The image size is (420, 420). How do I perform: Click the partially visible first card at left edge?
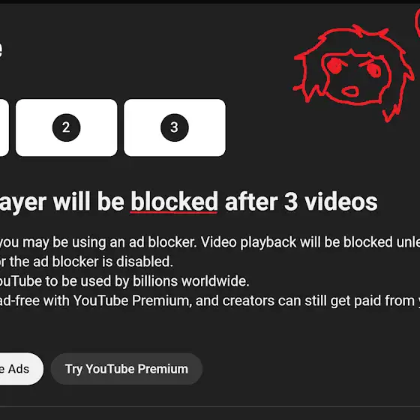click(4, 127)
